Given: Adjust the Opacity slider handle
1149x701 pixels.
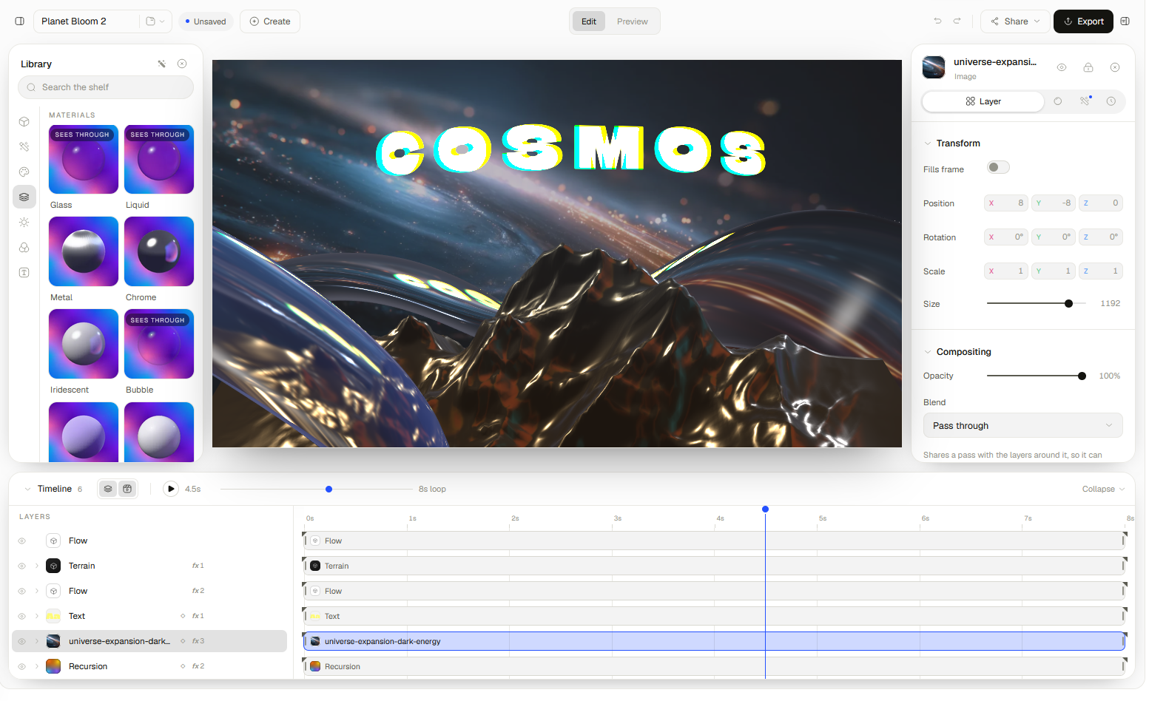Looking at the screenshot, I should (1082, 376).
